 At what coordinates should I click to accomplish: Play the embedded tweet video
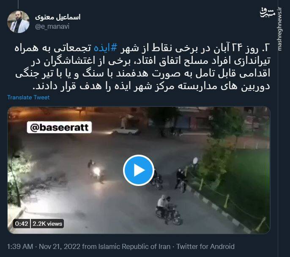139,170
